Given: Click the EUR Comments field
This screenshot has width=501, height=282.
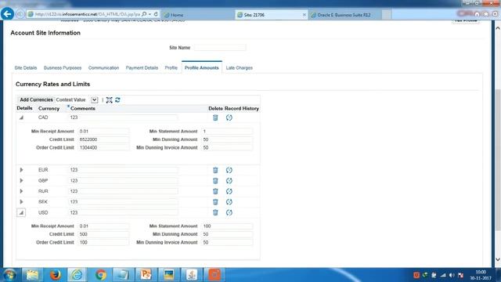Looking at the screenshot, I should [x=124, y=170].
